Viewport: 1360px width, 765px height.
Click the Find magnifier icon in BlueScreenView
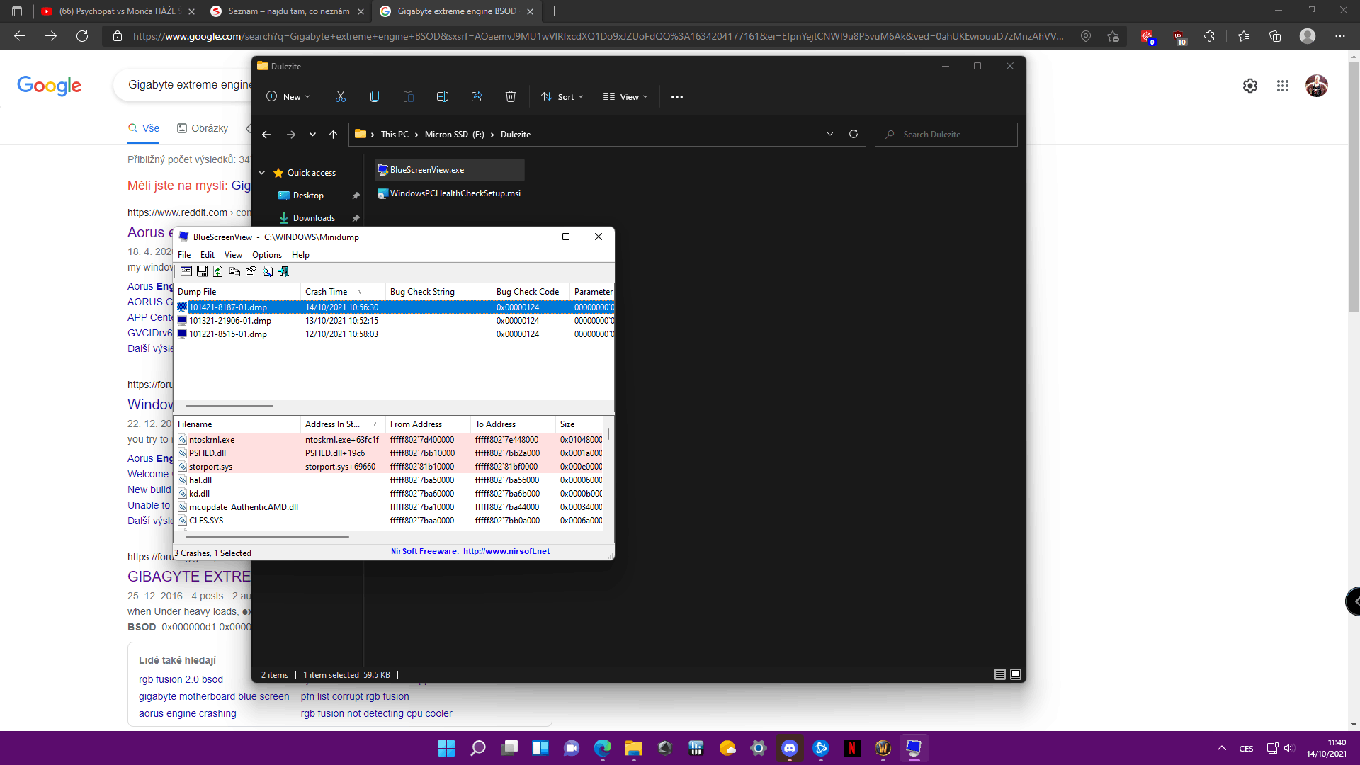[268, 271]
